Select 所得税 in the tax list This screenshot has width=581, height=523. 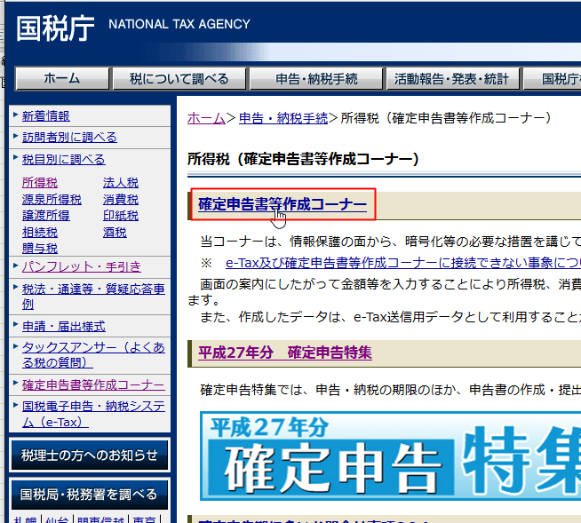(x=40, y=183)
